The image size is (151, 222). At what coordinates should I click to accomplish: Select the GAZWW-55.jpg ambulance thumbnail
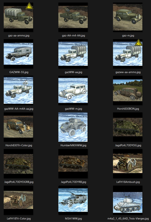[x=18, y=54]
